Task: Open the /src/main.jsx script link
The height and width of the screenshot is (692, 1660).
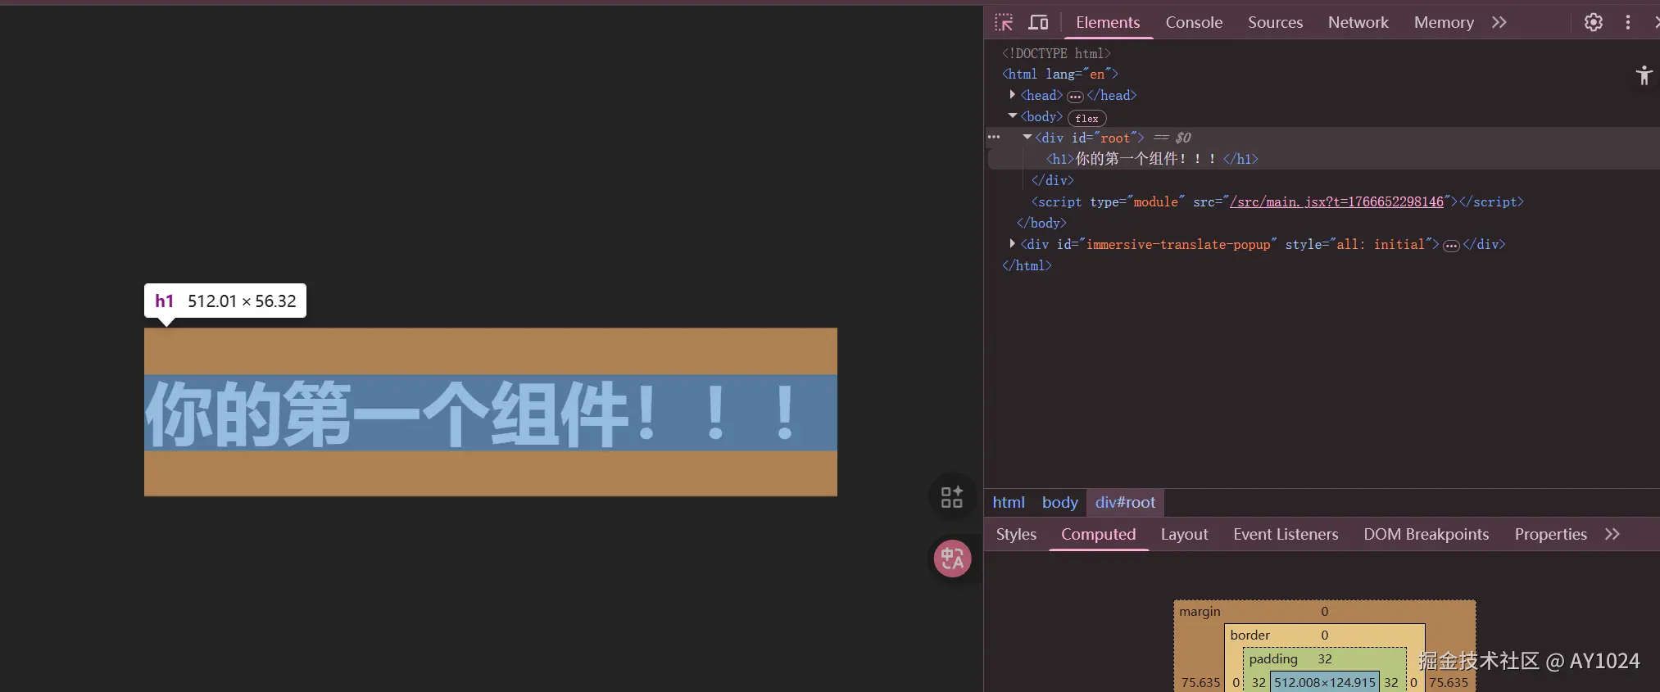Action: tap(1336, 201)
